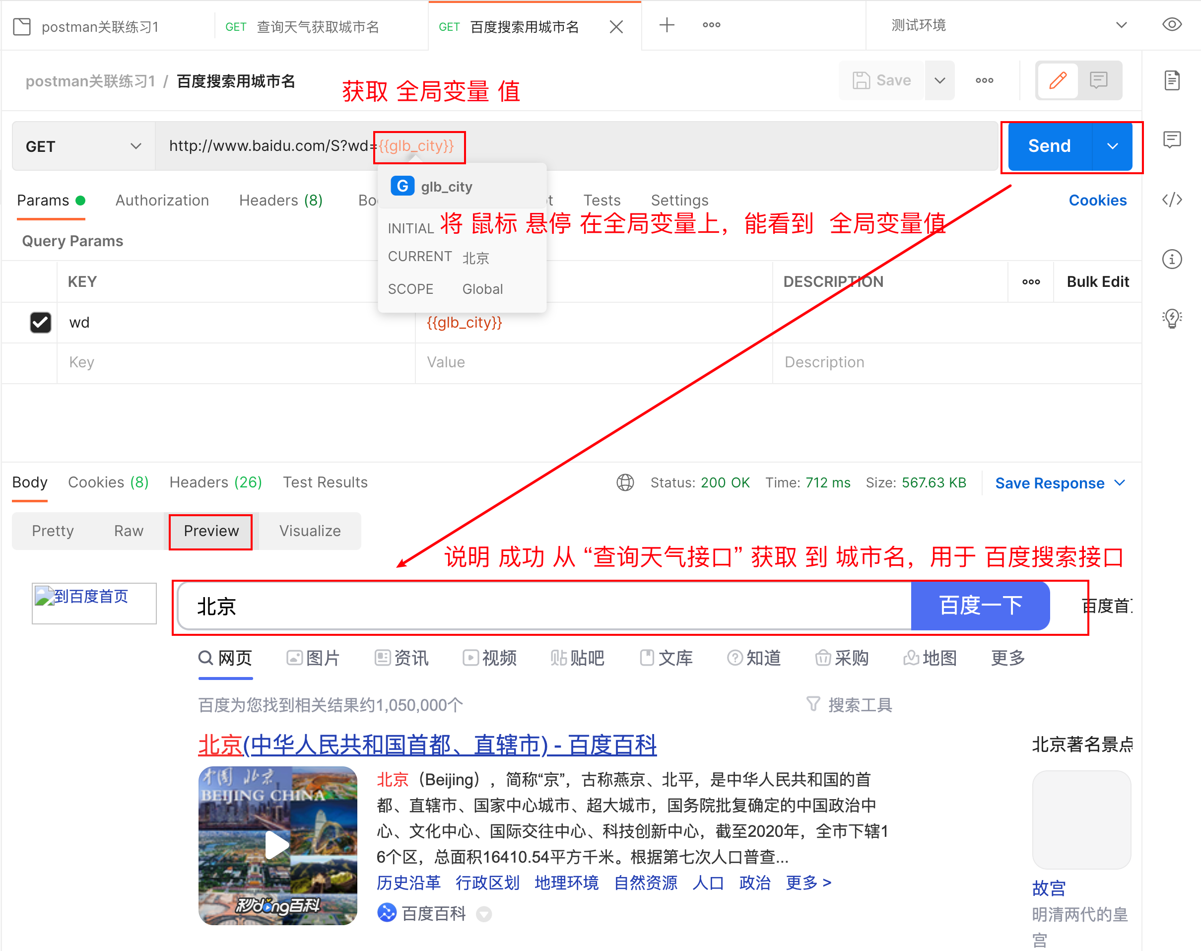This screenshot has height=951, width=1201.
Task: Select the 视频 search category
Action: pos(489,658)
